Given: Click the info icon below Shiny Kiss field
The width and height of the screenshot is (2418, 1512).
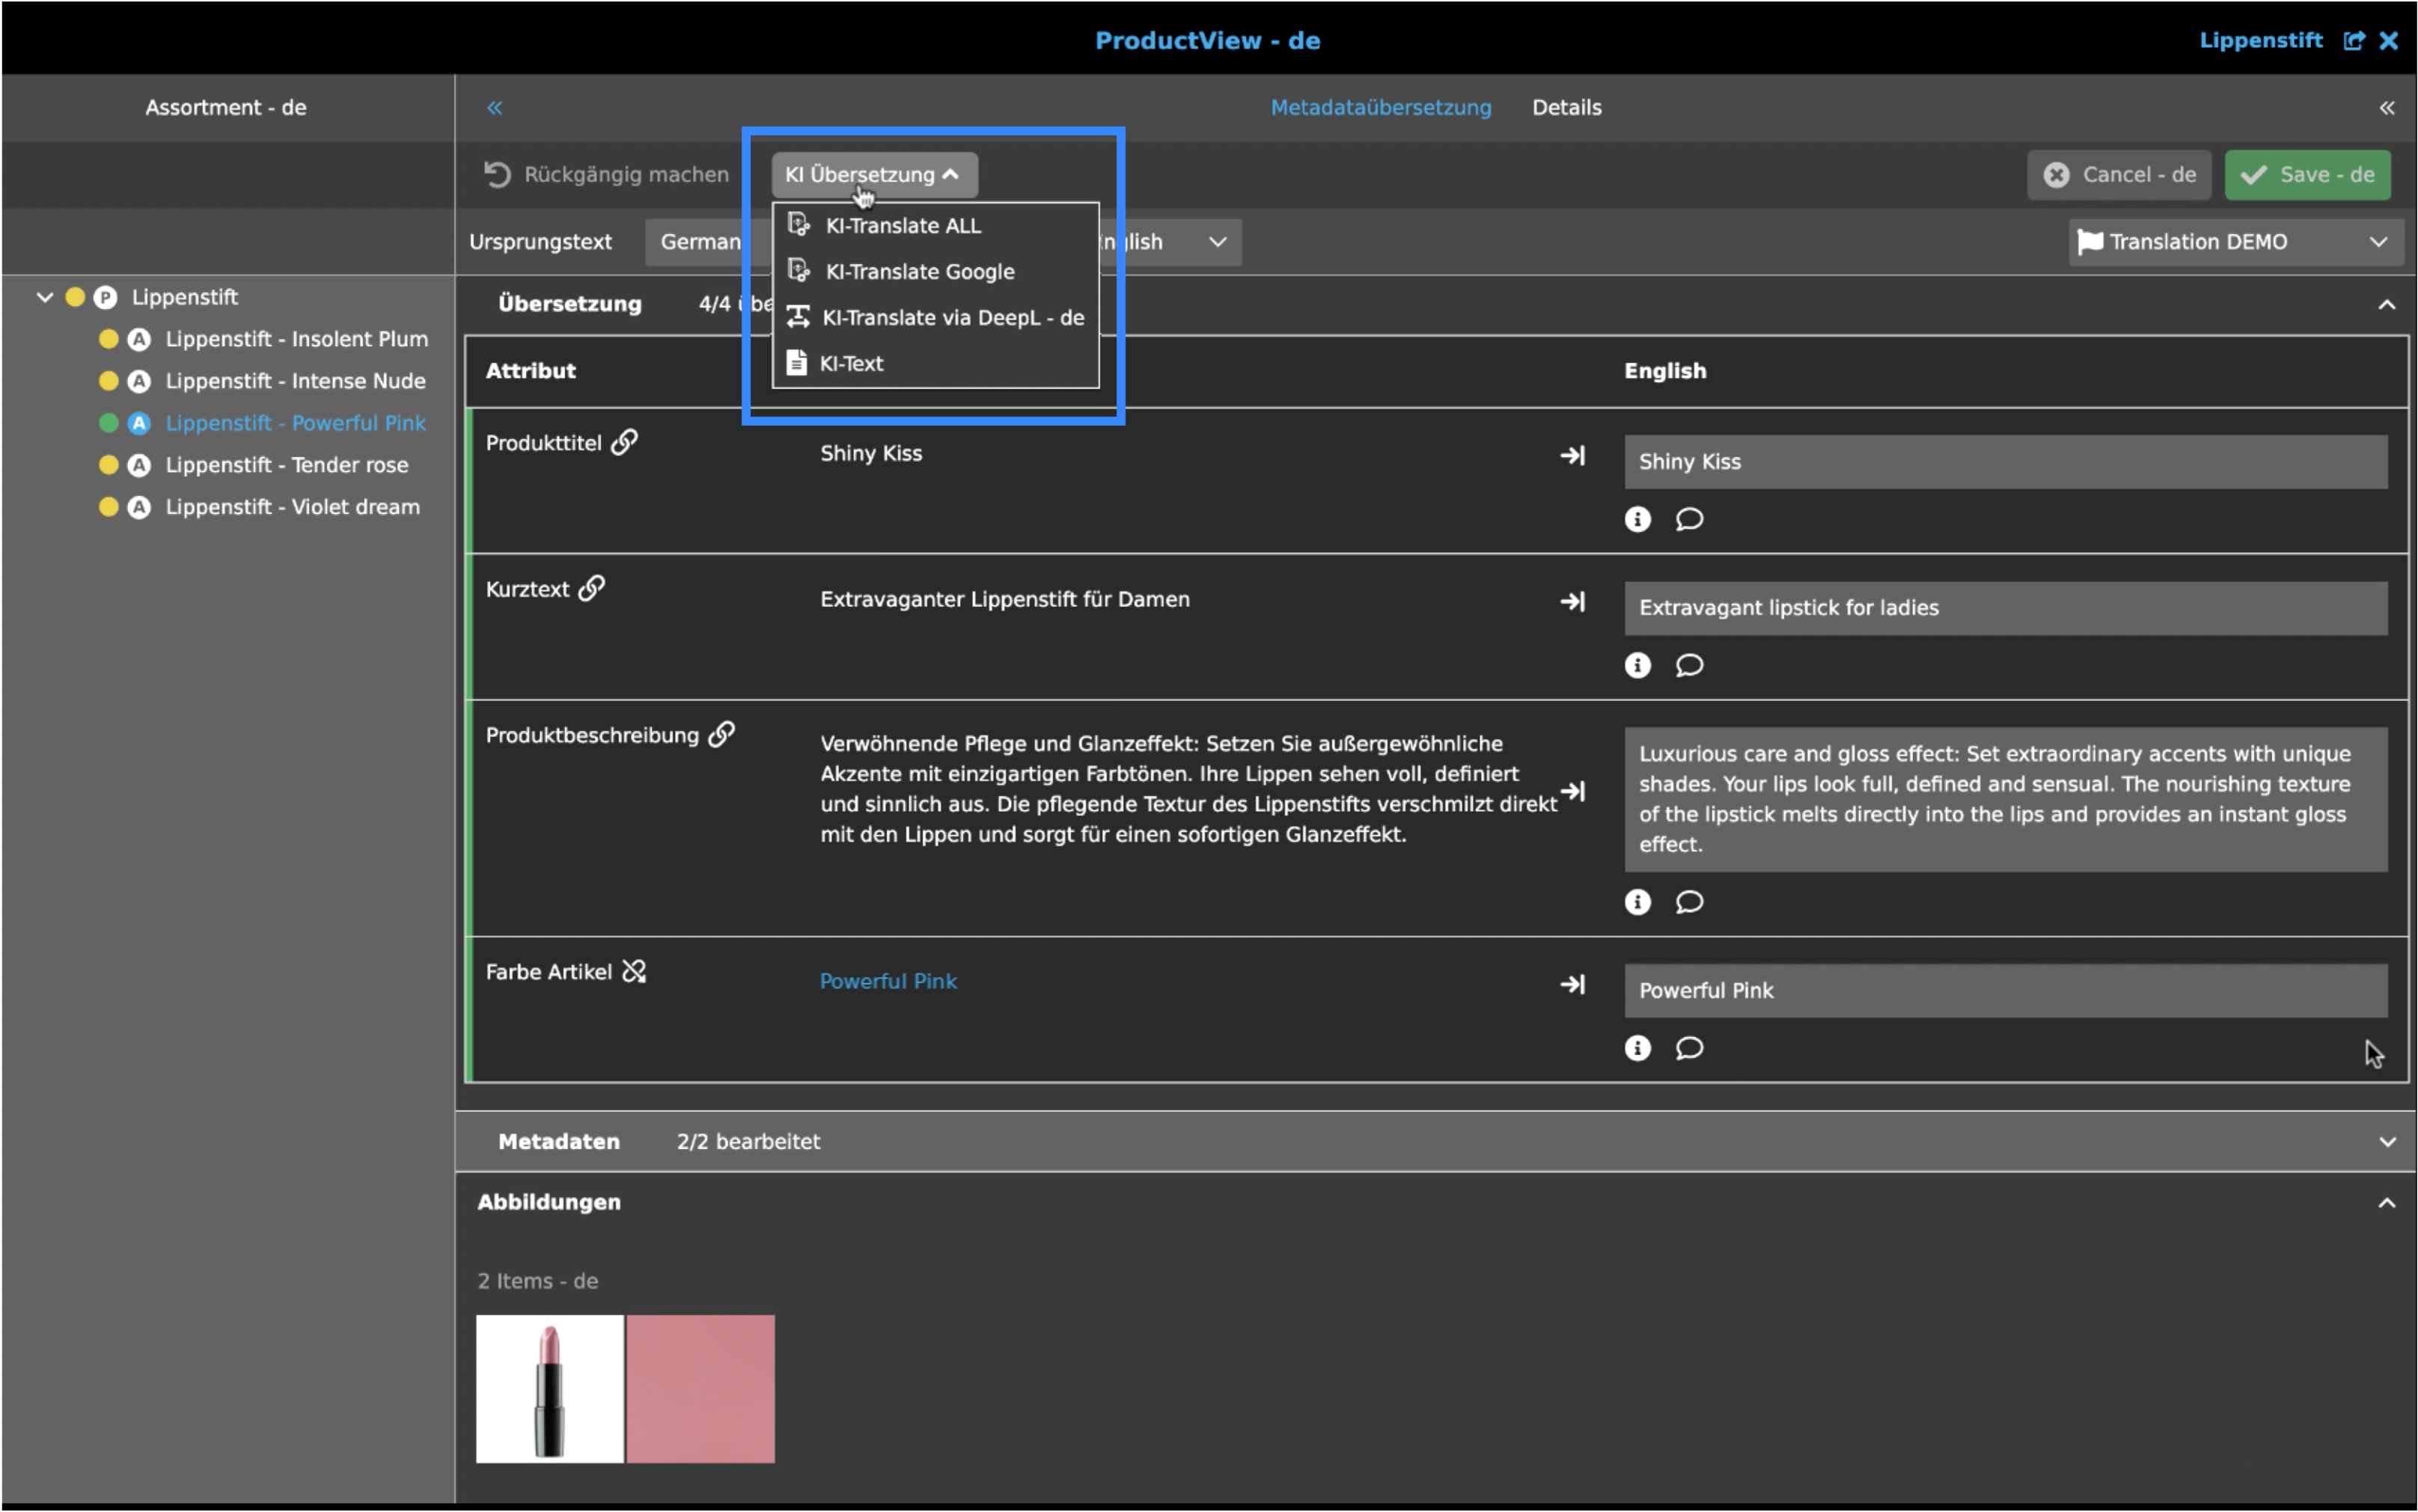Looking at the screenshot, I should (x=1637, y=519).
